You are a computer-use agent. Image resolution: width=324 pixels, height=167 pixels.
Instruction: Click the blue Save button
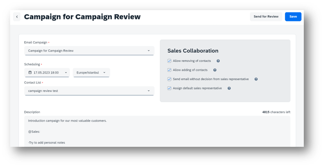(293, 17)
